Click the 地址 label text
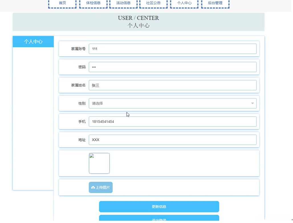This screenshot has height=223, width=293. coord(82,140)
